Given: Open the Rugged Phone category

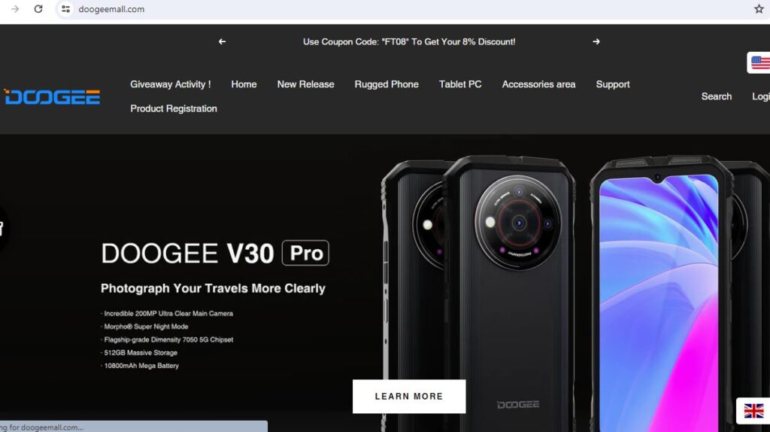Looking at the screenshot, I should 387,84.
